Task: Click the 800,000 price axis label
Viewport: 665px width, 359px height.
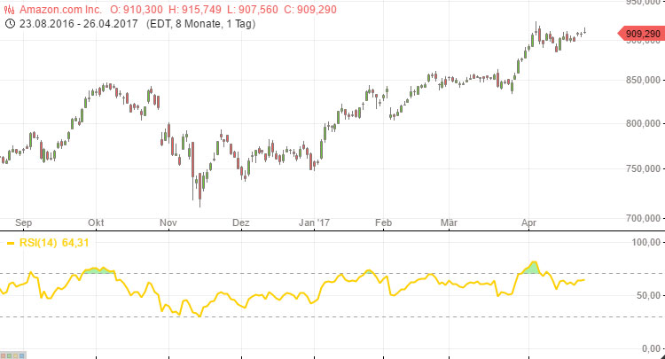Action: tap(643, 123)
